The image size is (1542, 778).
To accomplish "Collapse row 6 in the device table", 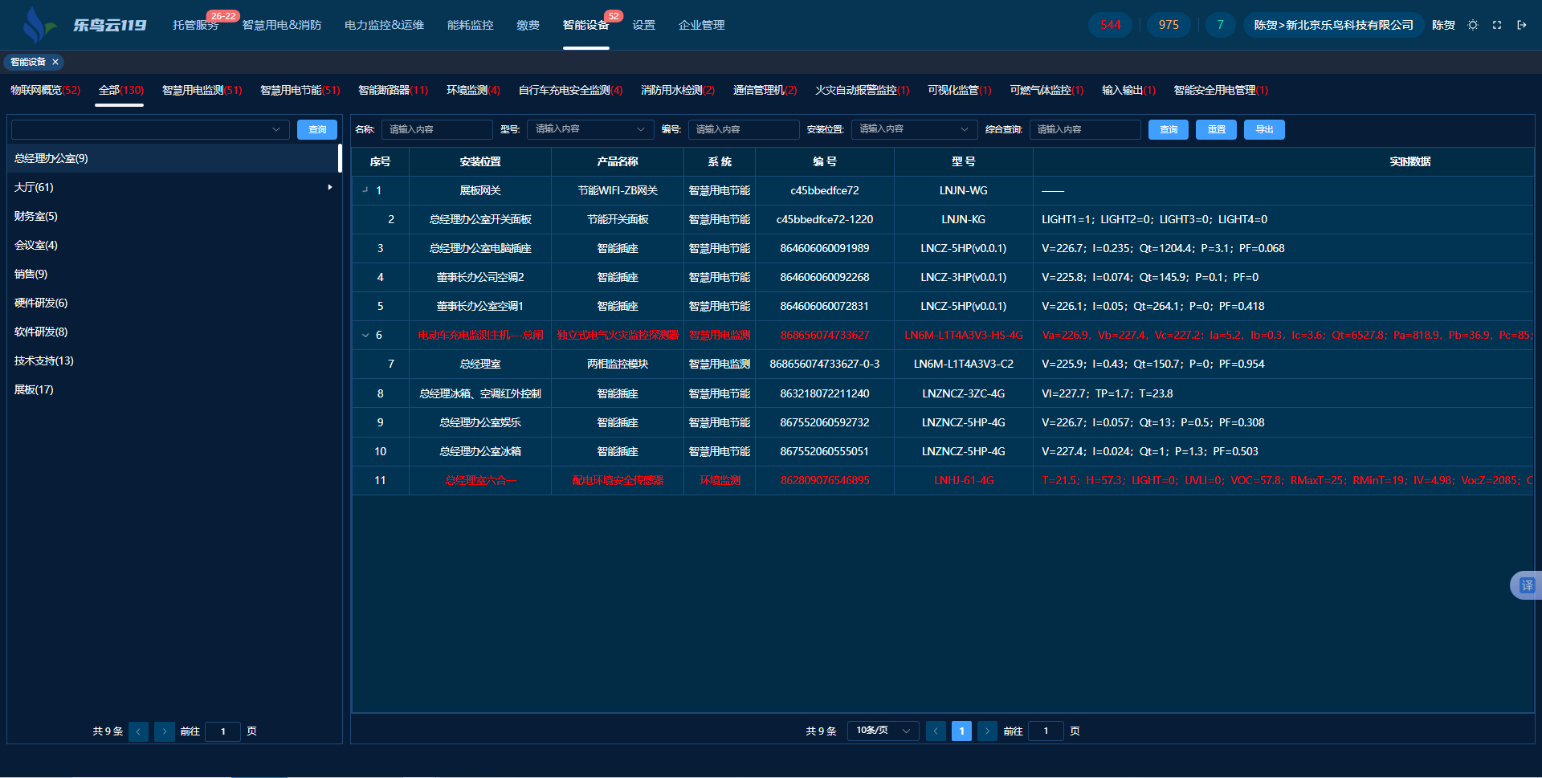I will coord(365,336).
